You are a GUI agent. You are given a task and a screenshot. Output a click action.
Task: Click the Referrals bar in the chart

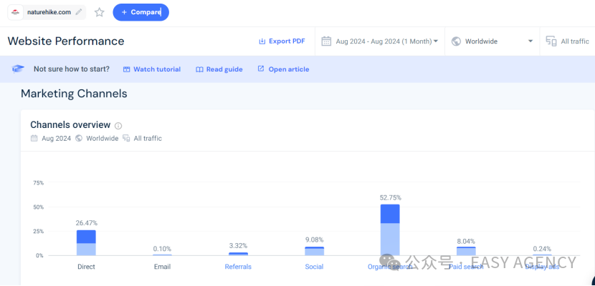pyautogui.click(x=238, y=254)
